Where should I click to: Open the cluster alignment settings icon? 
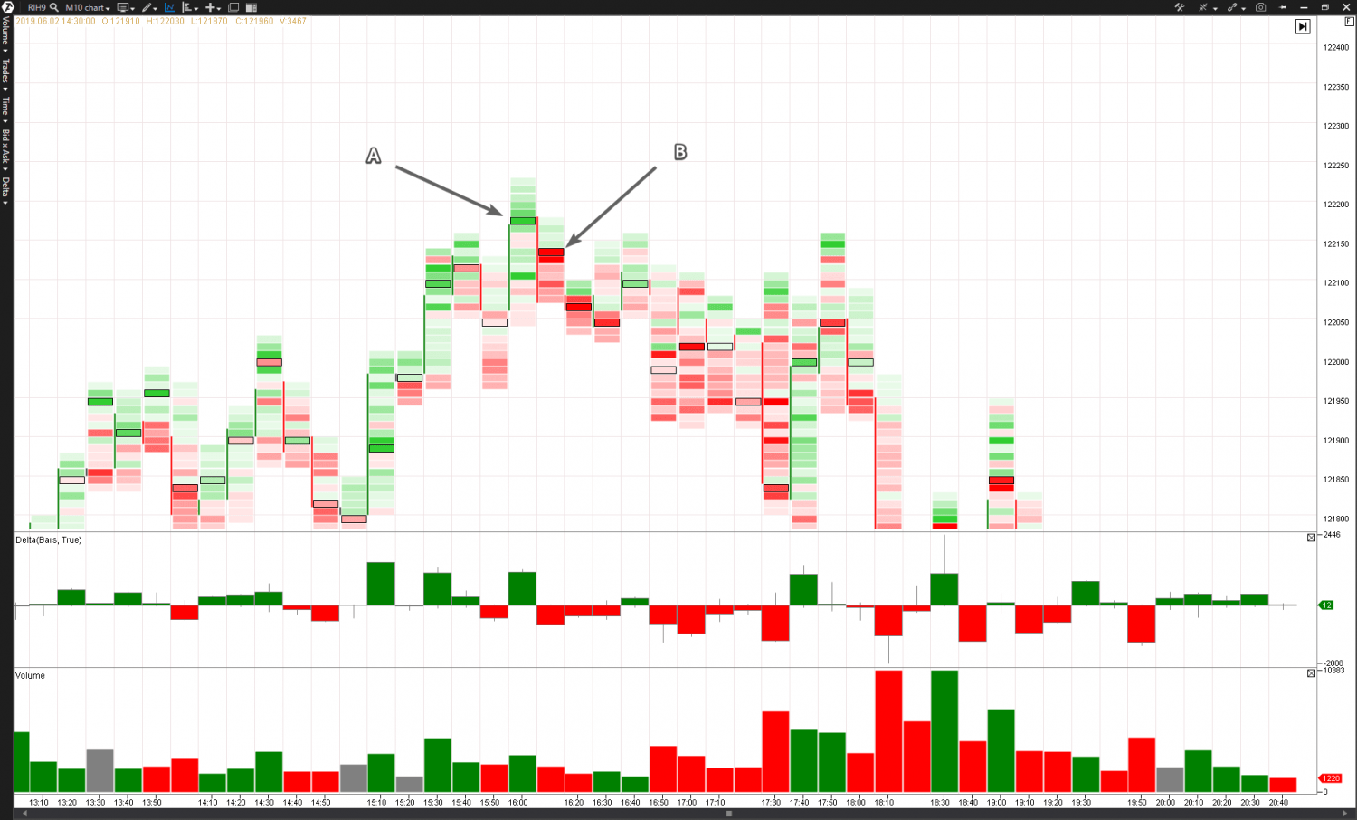tap(187, 7)
